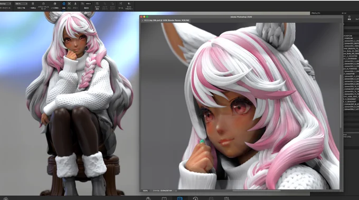359x200 pixels.
Task: Open the status bar chevron menu in Photoshop
Action: click(x=176, y=191)
